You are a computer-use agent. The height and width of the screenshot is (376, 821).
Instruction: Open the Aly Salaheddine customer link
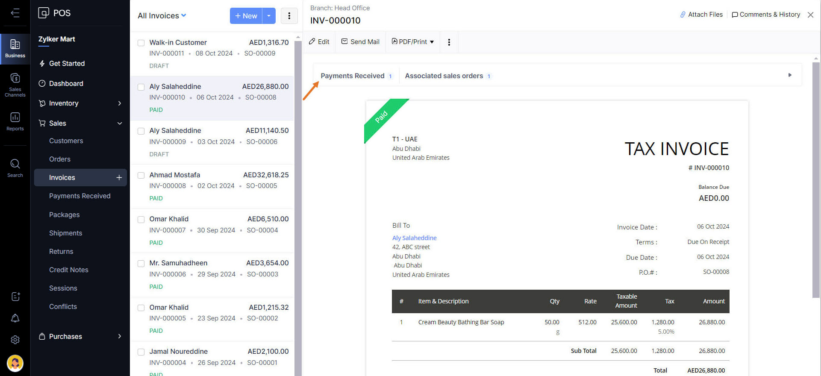click(x=414, y=238)
